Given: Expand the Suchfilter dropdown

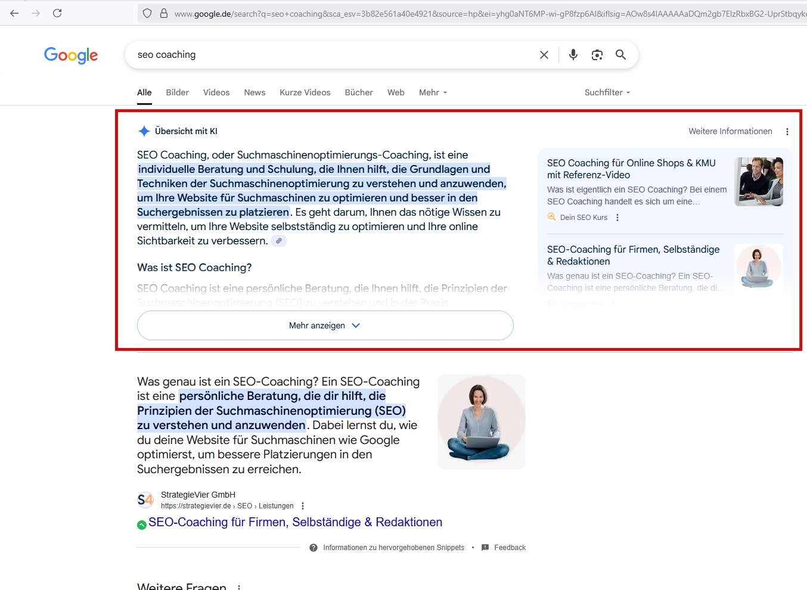Looking at the screenshot, I should [607, 92].
